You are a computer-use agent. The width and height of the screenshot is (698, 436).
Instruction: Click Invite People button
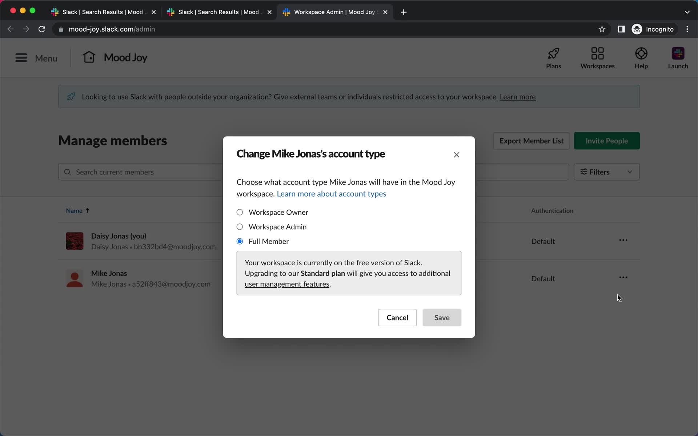pos(606,141)
